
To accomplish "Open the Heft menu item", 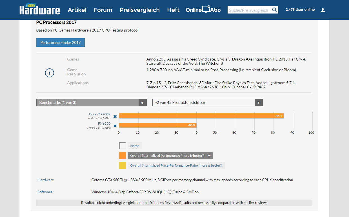I will point(173,10).
